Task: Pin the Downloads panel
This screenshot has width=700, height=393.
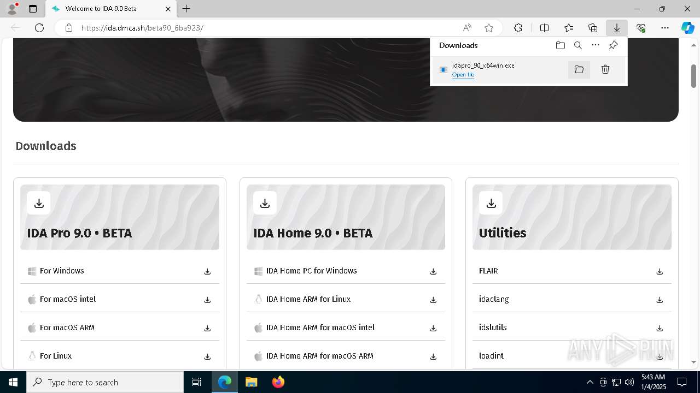Action: point(613,45)
